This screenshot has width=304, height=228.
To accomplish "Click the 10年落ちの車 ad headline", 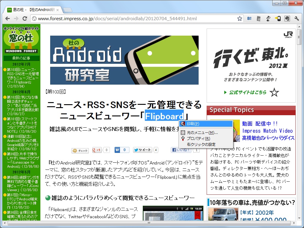I will pyautogui.click(x=252, y=202).
